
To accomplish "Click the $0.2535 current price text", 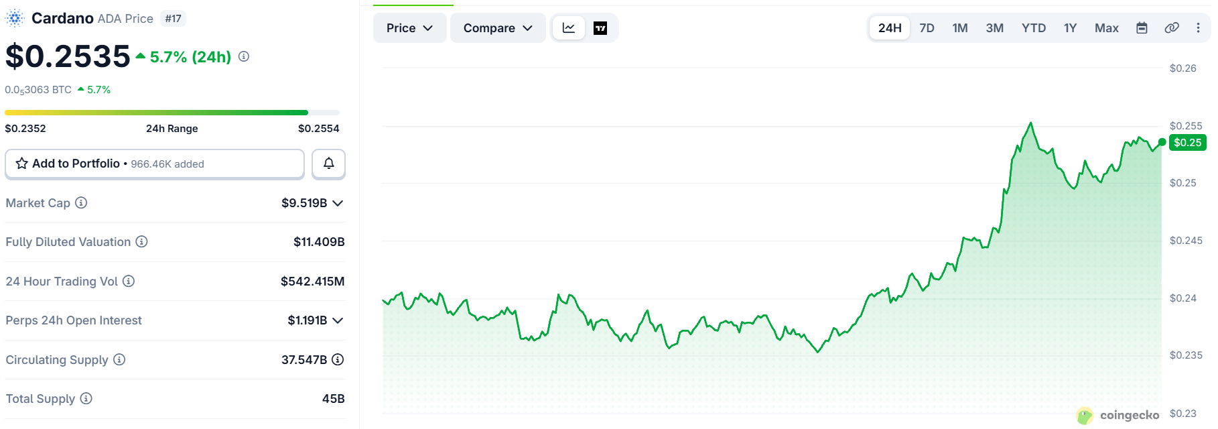I will [68, 56].
